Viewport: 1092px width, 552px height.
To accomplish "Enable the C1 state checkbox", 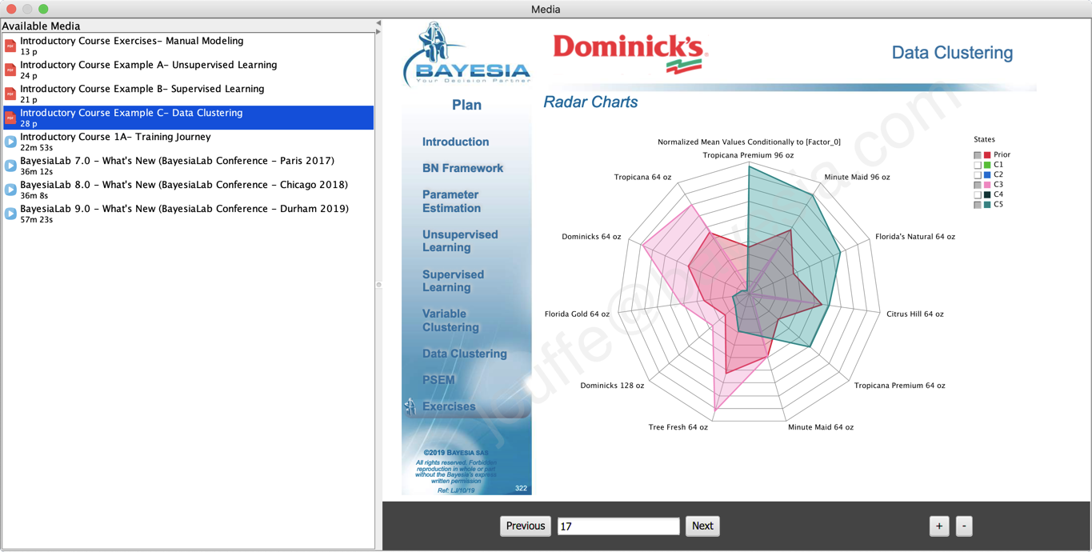I will (x=978, y=165).
